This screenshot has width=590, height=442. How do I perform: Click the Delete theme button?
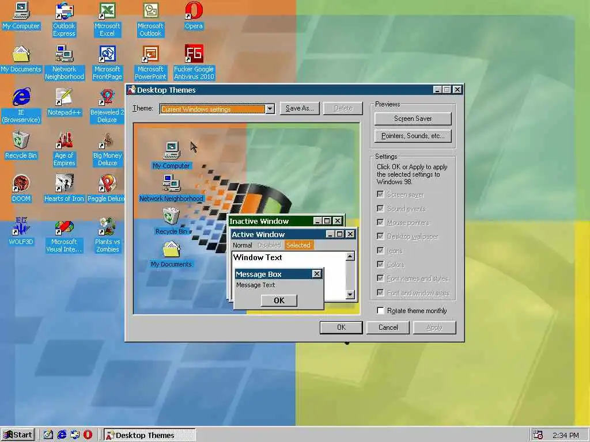tap(343, 108)
